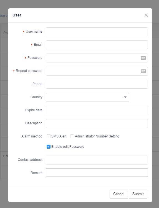Click the SMS Alert label text

coord(59,136)
